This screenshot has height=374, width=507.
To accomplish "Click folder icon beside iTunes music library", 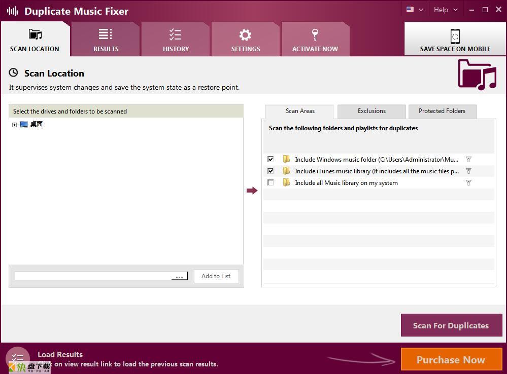I will tap(286, 170).
